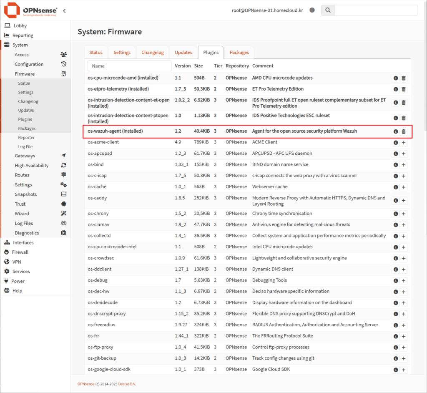Viewport: 427px width, 393px height.
Task: Expand the Firewall menu section
Action: [x=20, y=252]
